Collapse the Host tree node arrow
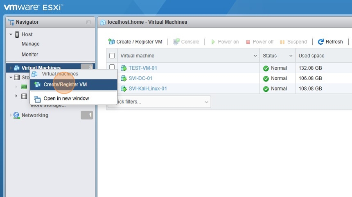The image size is (352, 197). (11, 34)
